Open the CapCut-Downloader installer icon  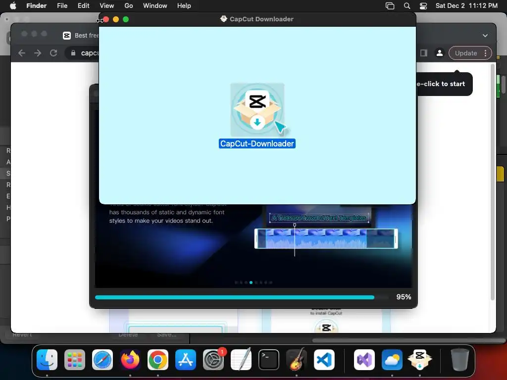257,110
